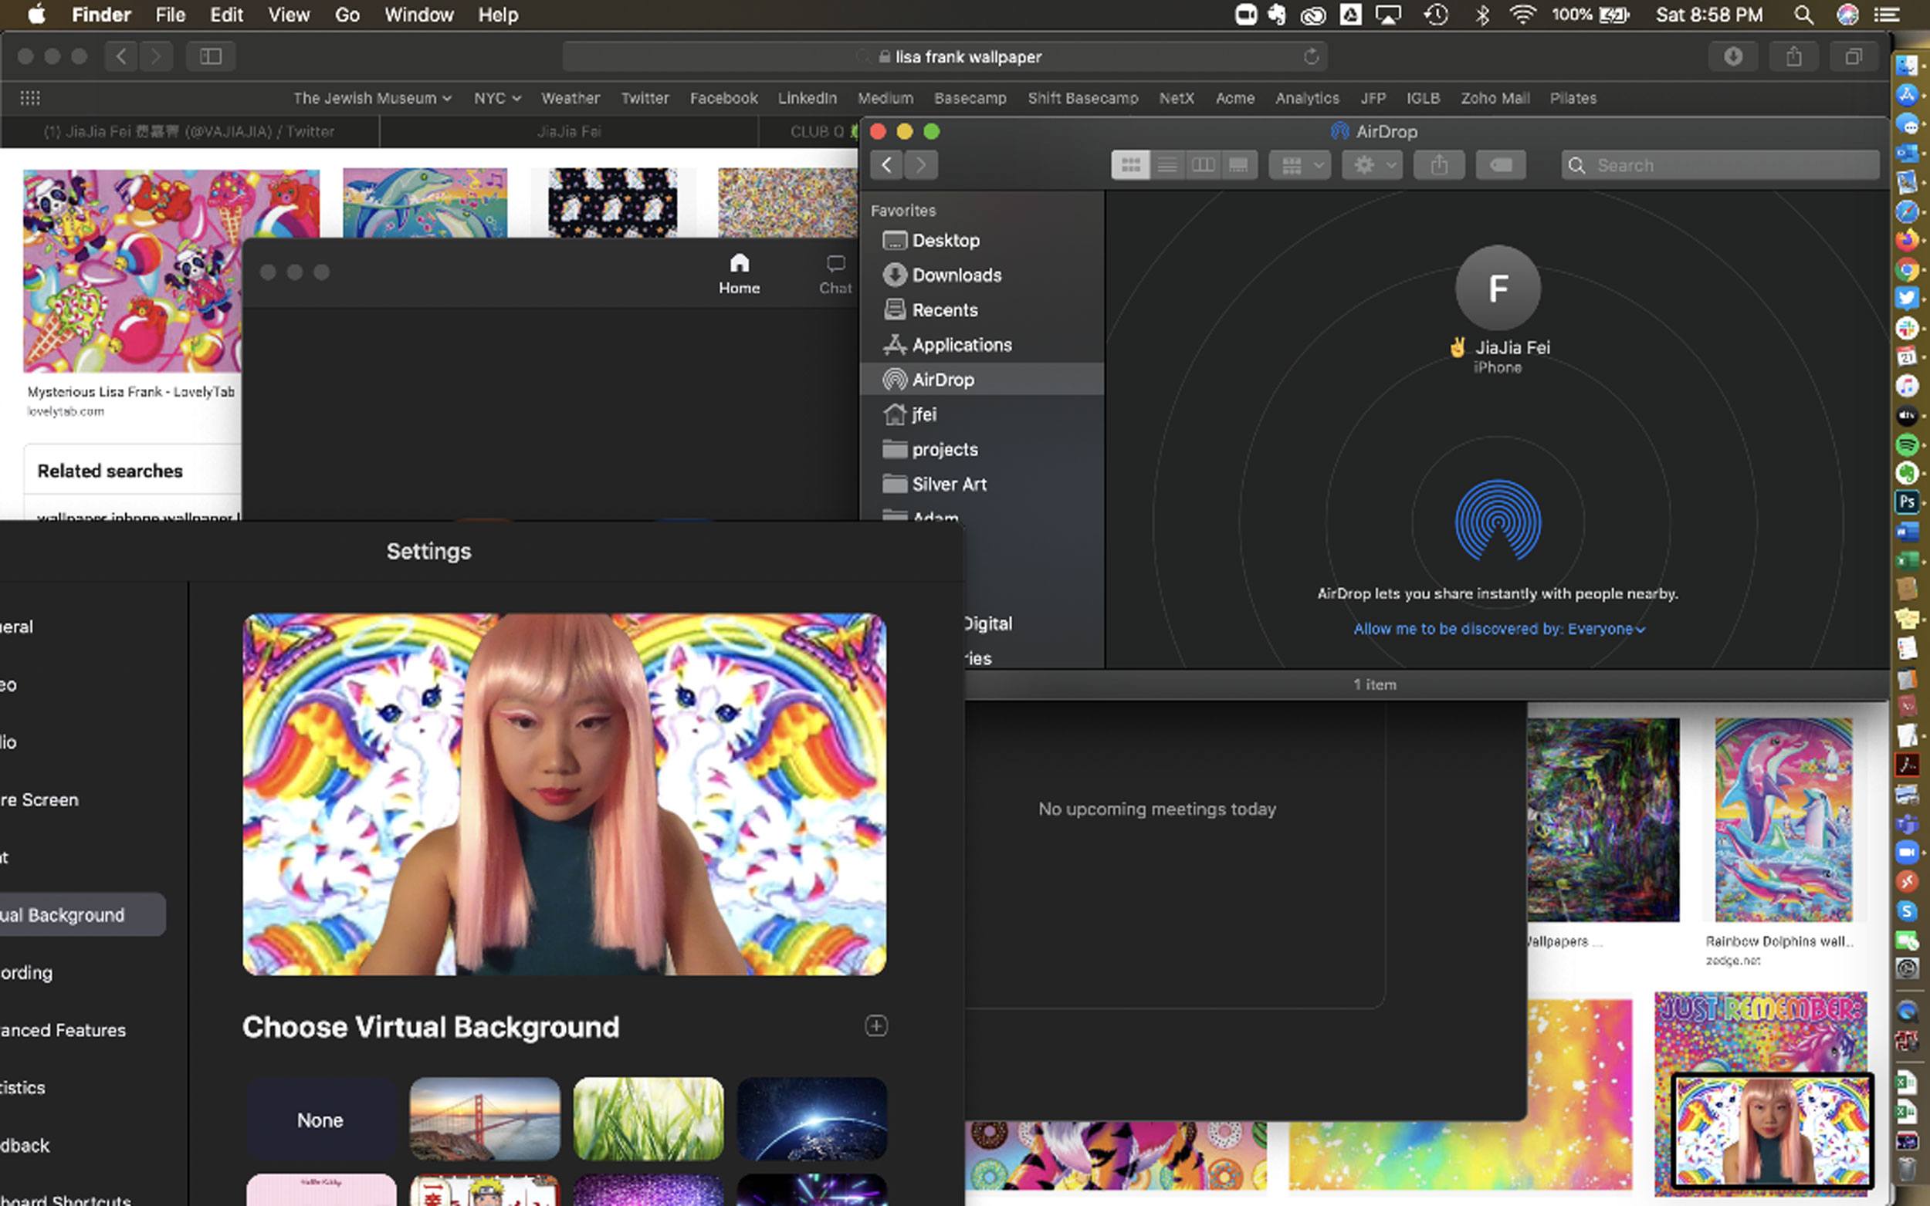Reload the Safari page

click(1311, 56)
